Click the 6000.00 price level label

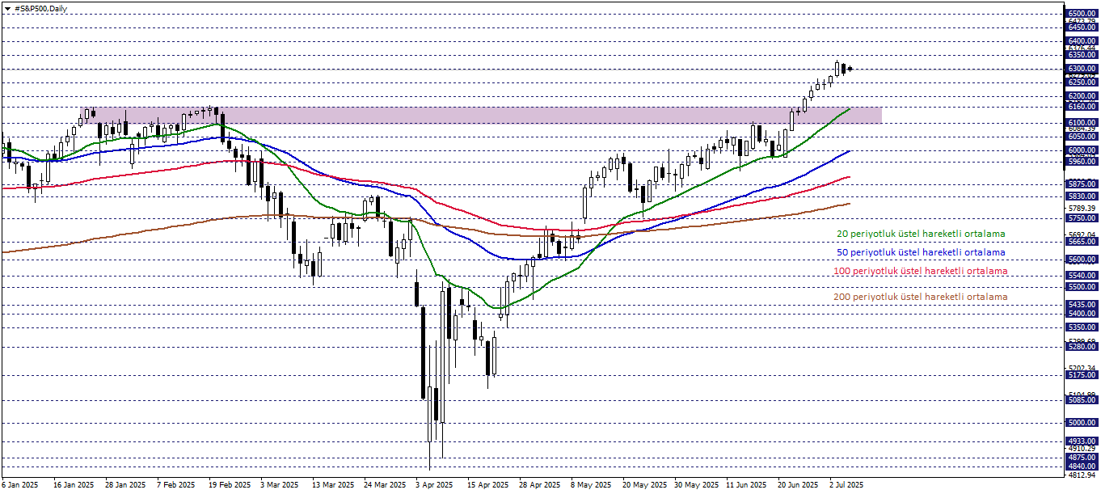coord(1081,150)
